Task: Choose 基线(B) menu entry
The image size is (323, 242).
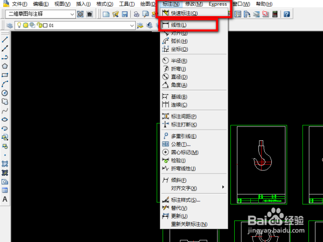Action: point(194,96)
